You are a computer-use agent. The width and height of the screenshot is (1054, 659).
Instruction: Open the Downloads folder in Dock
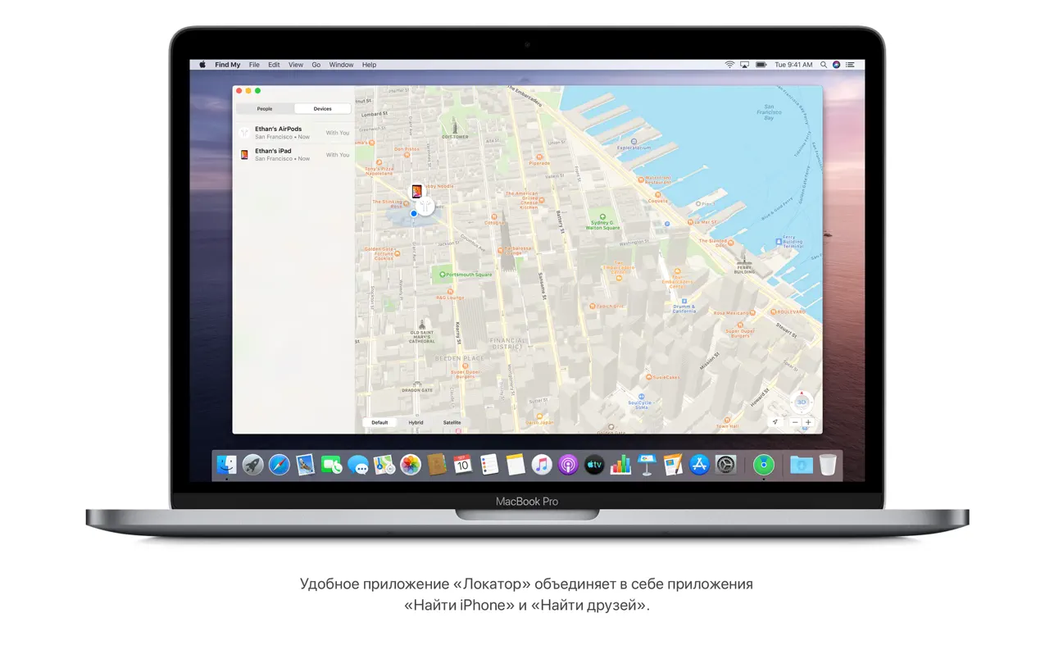click(802, 466)
